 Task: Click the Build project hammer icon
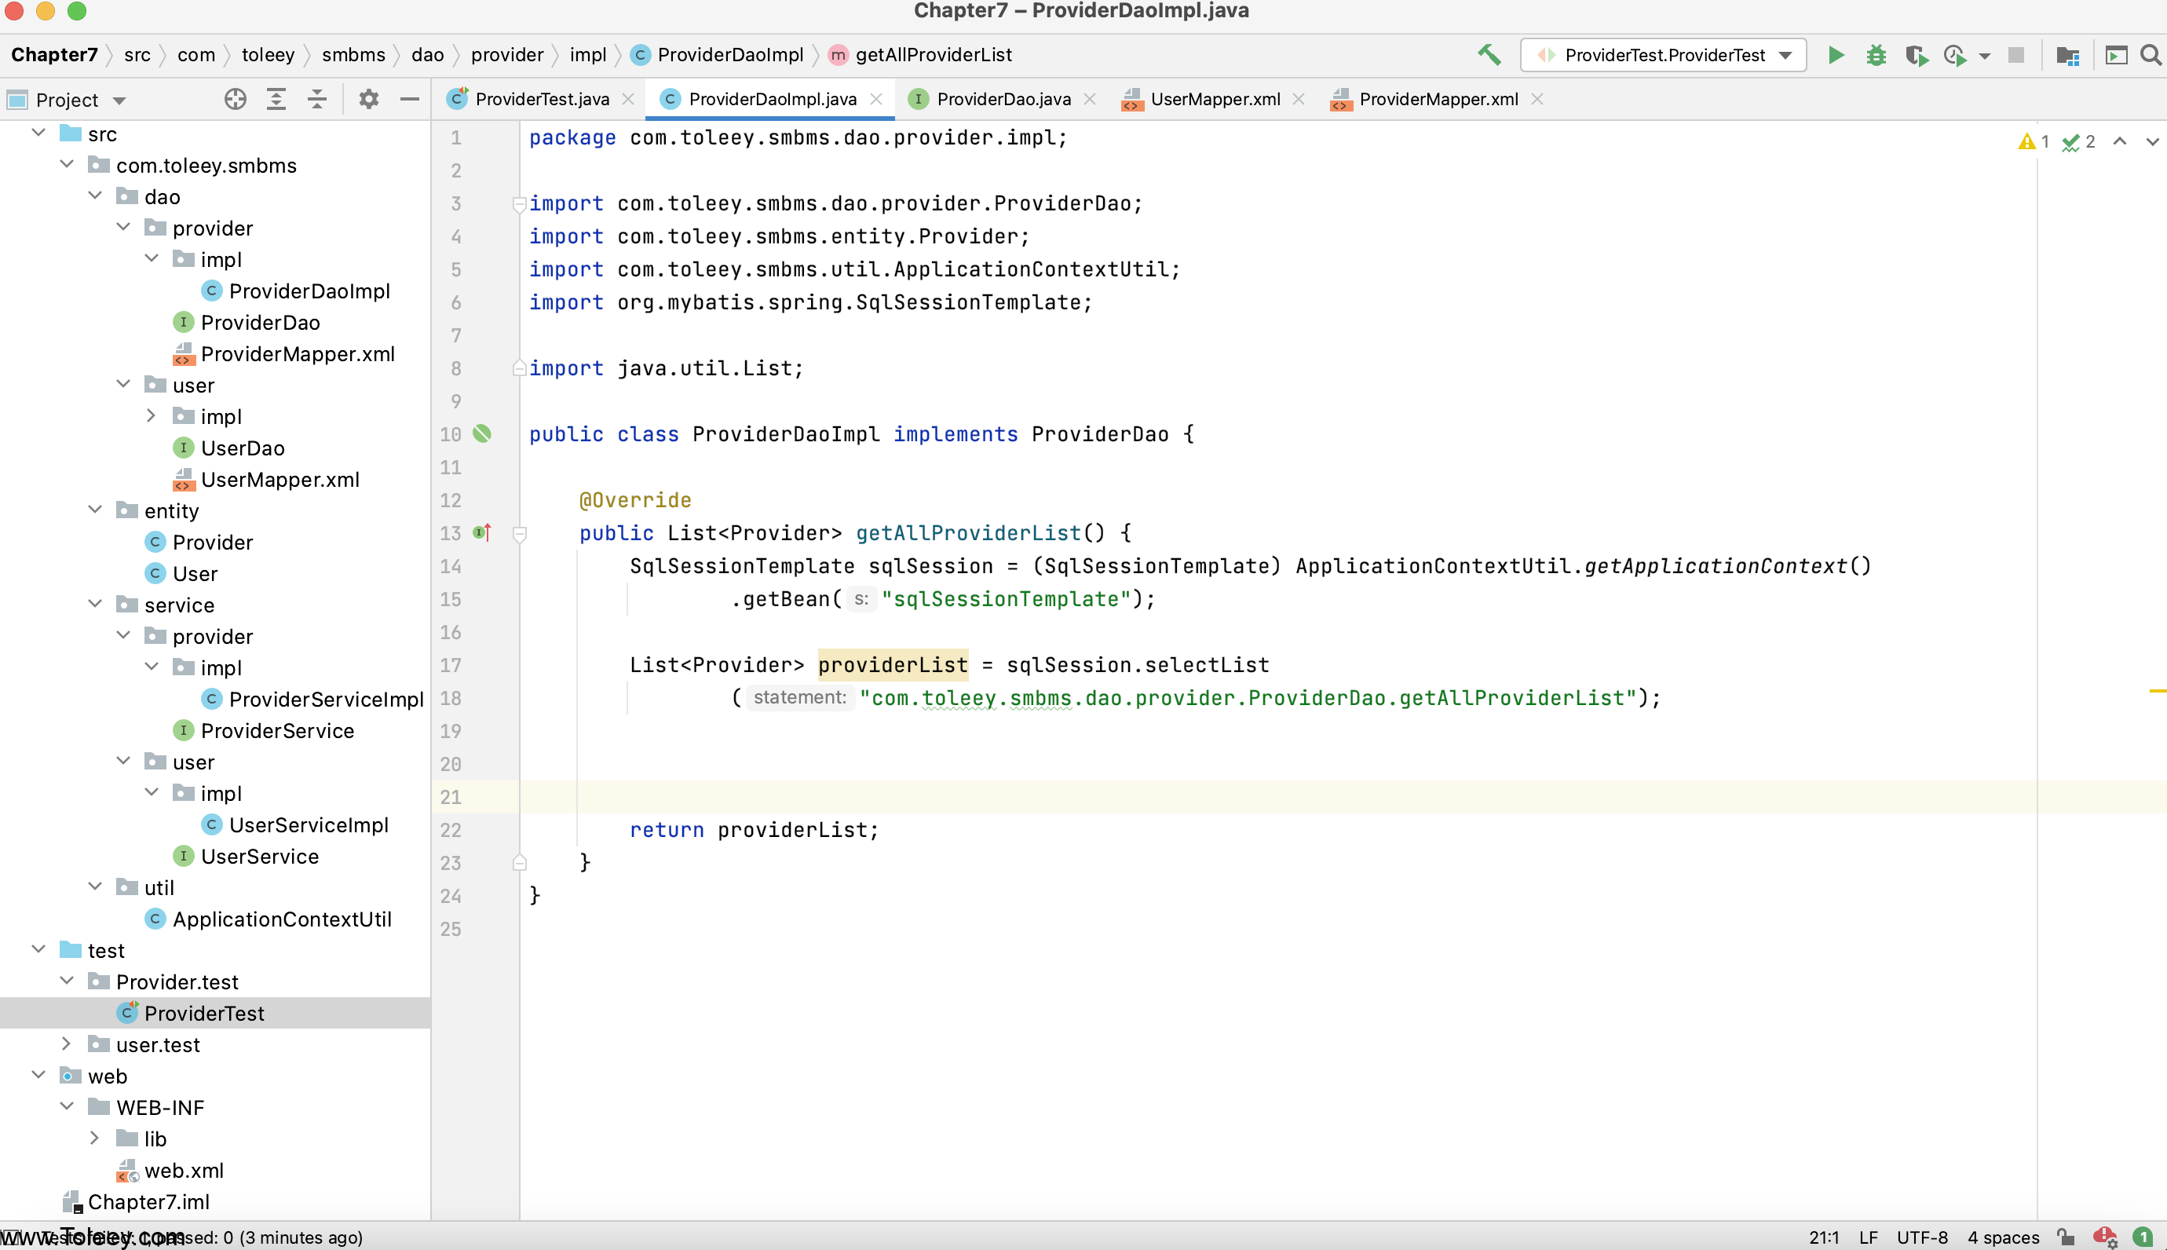1489,55
